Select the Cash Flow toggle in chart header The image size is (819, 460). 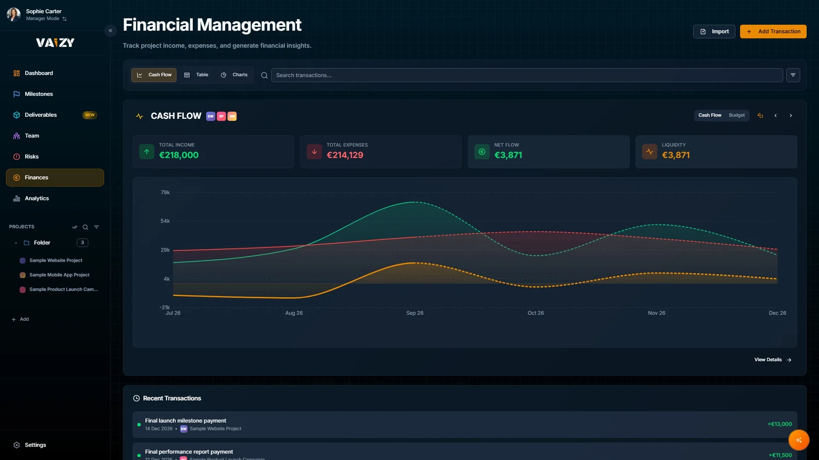click(710, 115)
